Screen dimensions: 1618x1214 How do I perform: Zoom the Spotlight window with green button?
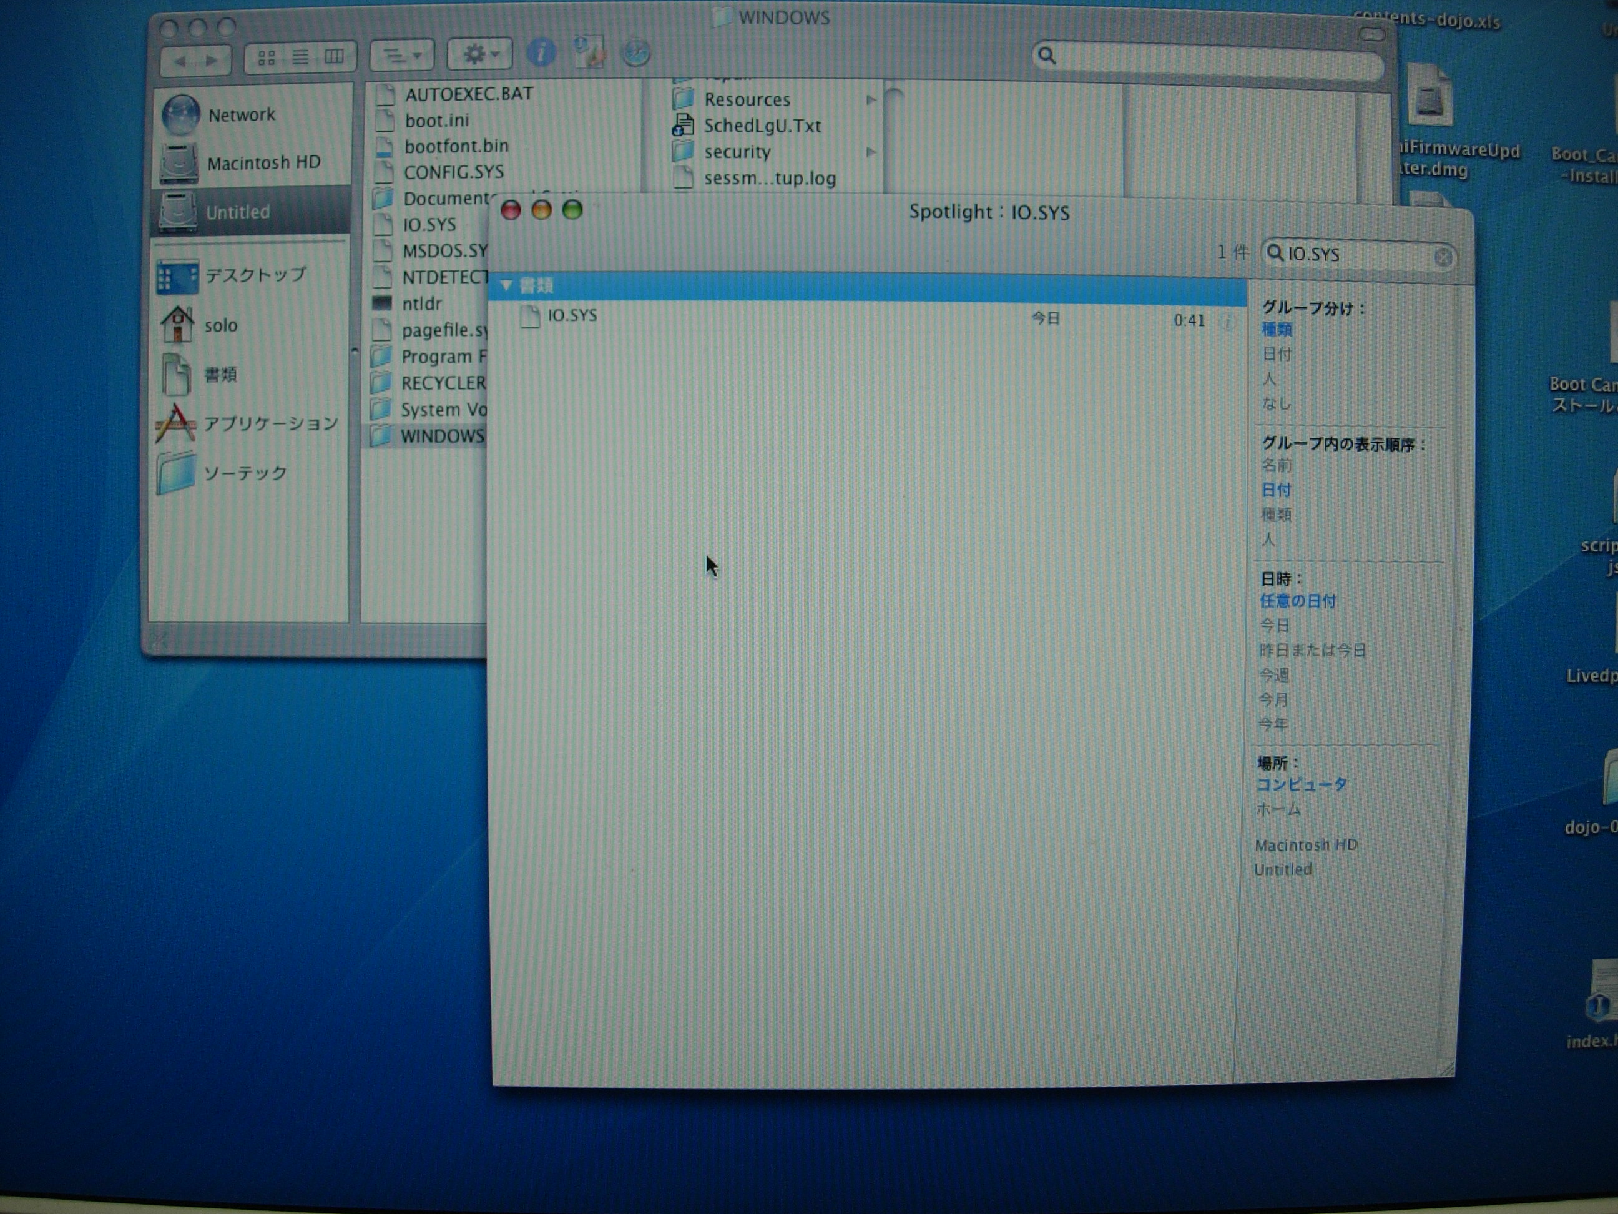572,210
